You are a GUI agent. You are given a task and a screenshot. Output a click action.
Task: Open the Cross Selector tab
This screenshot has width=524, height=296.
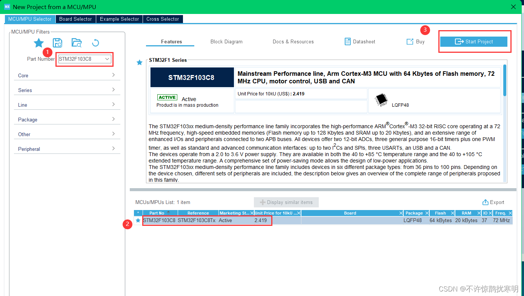coord(163,19)
